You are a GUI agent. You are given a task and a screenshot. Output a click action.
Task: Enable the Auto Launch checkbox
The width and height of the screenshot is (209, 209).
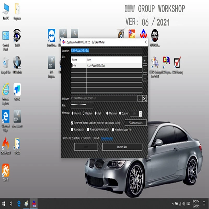(x=72, y=129)
